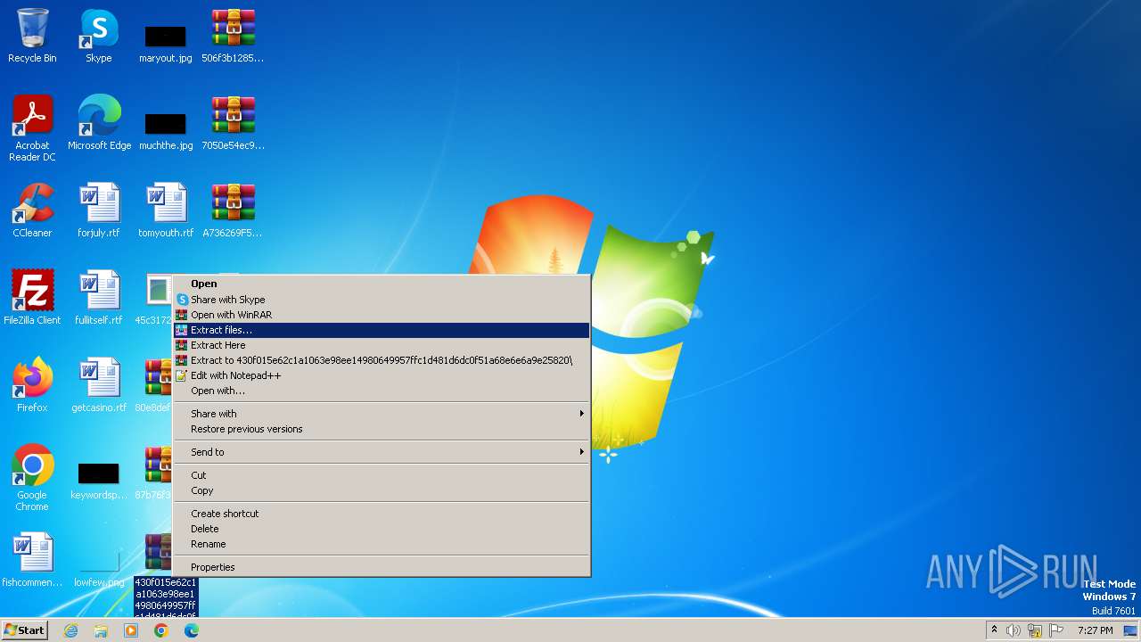Image resolution: width=1141 pixels, height=642 pixels.
Task: Select the getcasino.rtf document icon
Action: [x=99, y=385]
